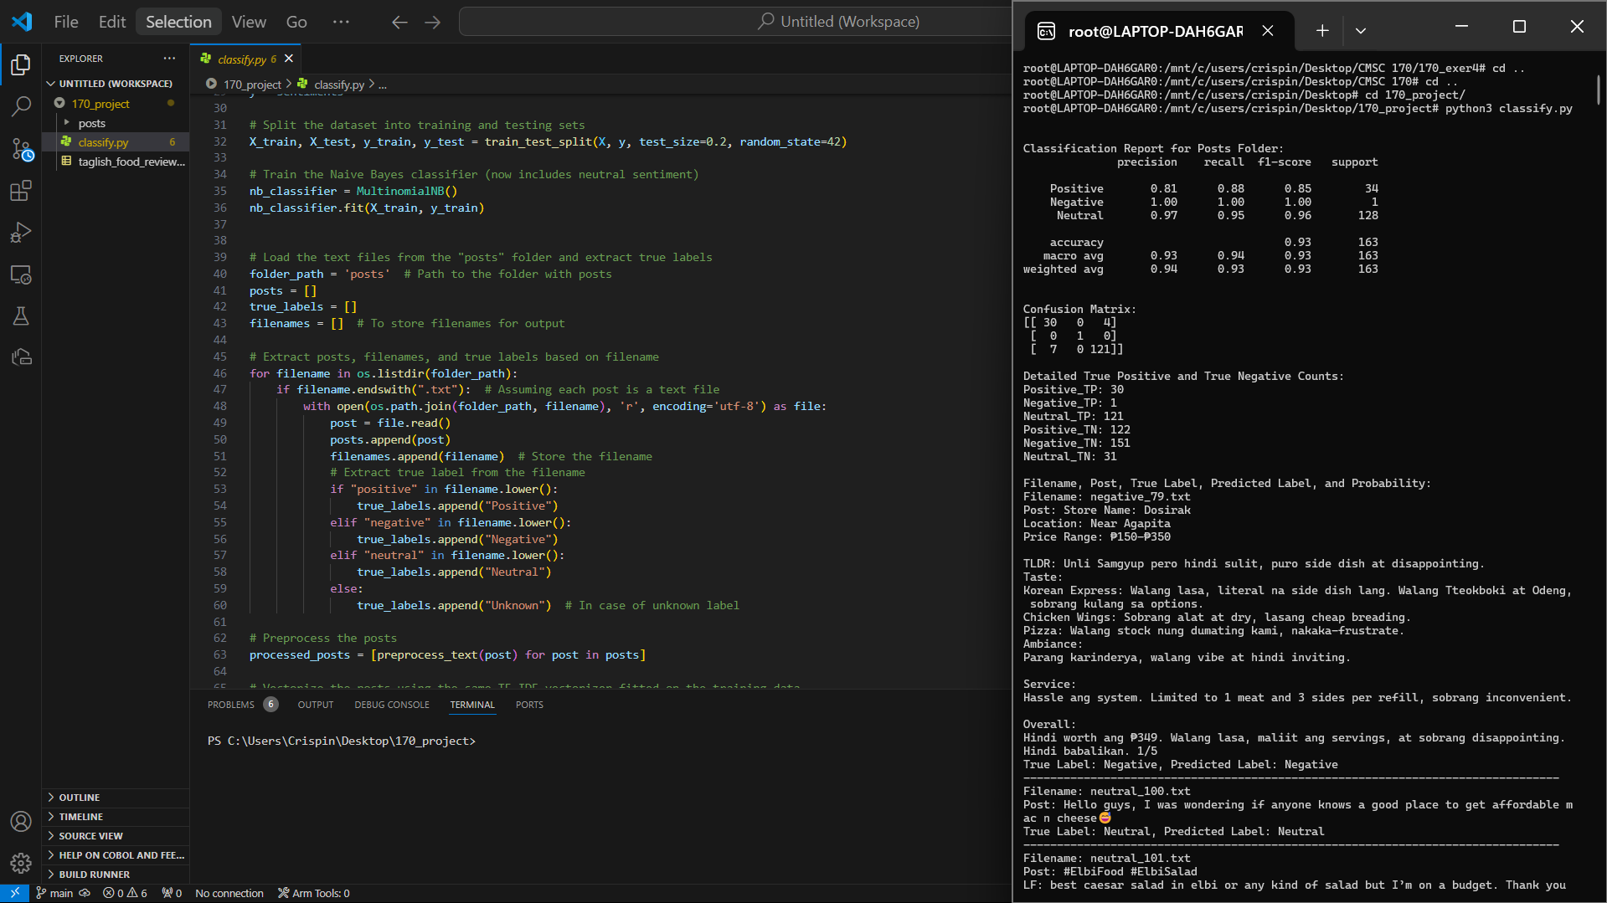Switch to the PROBLEMS panel tab
Image resolution: width=1607 pixels, height=903 pixels.
231,705
